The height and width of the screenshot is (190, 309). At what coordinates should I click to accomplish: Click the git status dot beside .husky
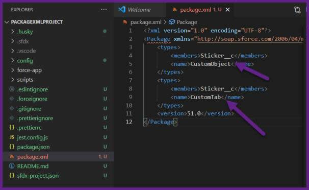[x=105, y=31]
